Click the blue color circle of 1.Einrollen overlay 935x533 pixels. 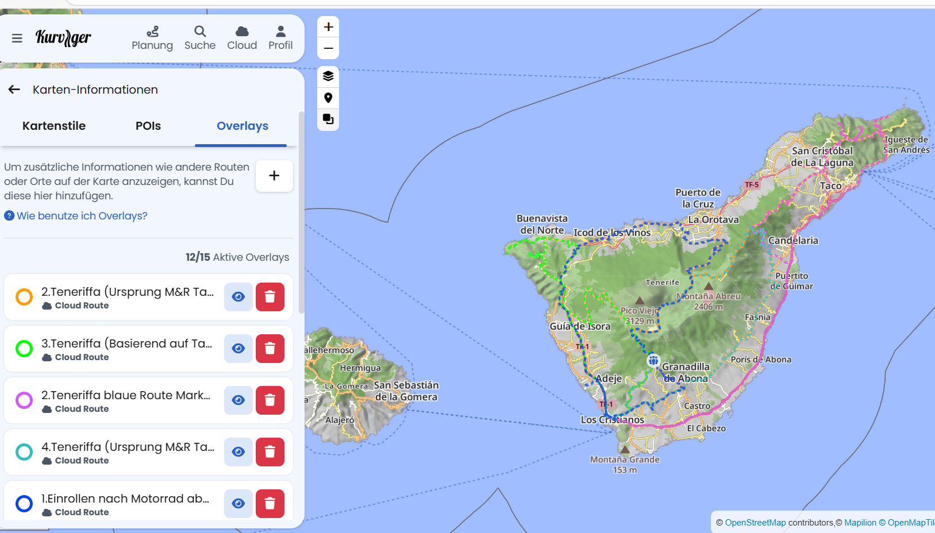(x=24, y=504)
